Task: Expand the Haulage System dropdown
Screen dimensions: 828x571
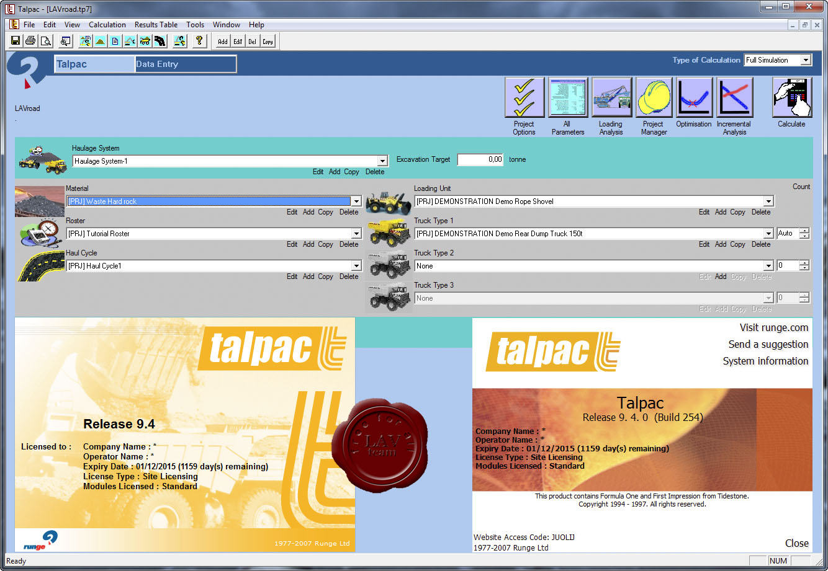Action: point(383,161)
